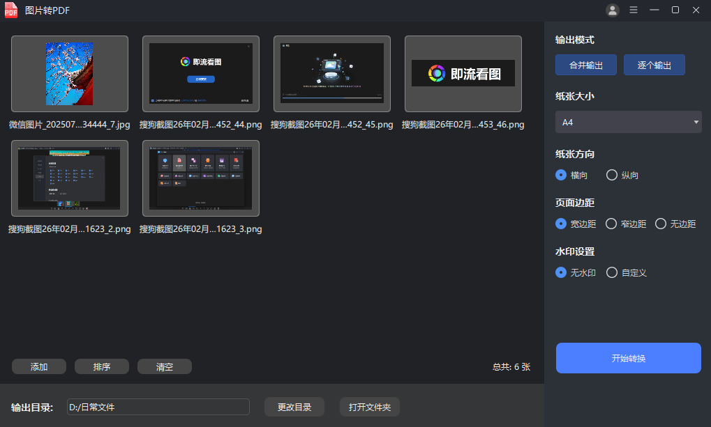Image resolution: width=711 pixels, height=427 pixels.
Task: Open the hamburger menu in title bar
Action: coord(634,10)
